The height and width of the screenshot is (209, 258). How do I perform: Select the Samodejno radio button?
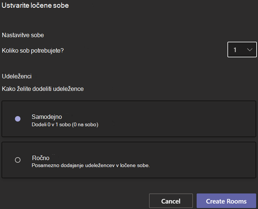pos(18,118)
